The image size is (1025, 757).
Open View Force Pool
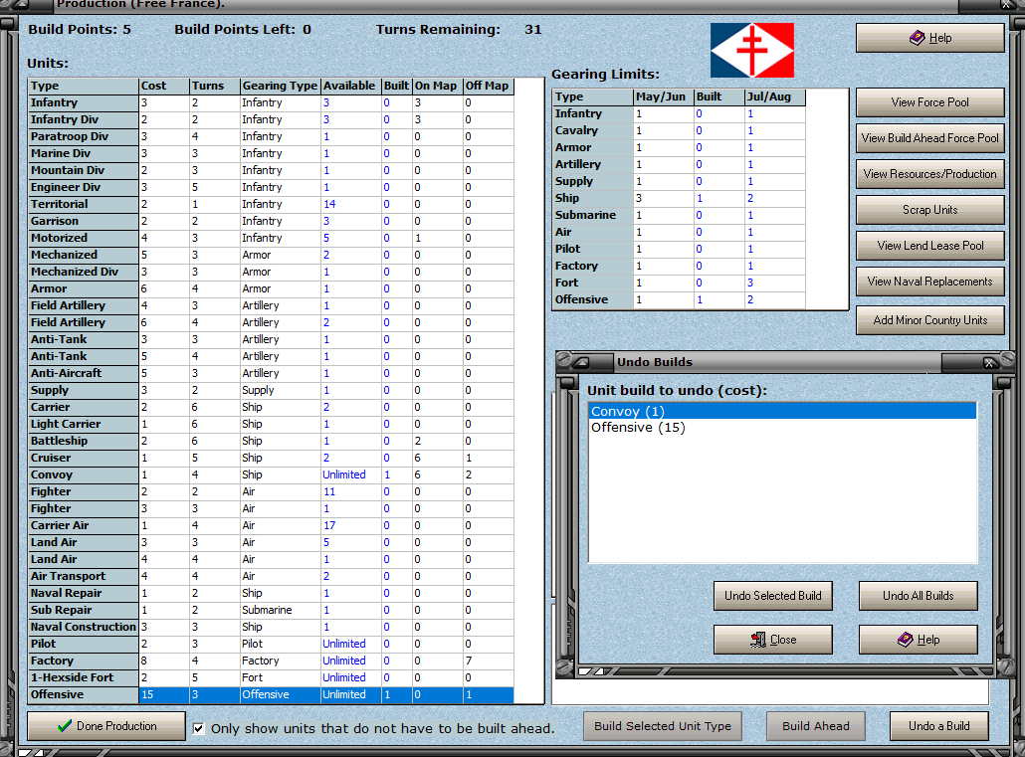930,102
